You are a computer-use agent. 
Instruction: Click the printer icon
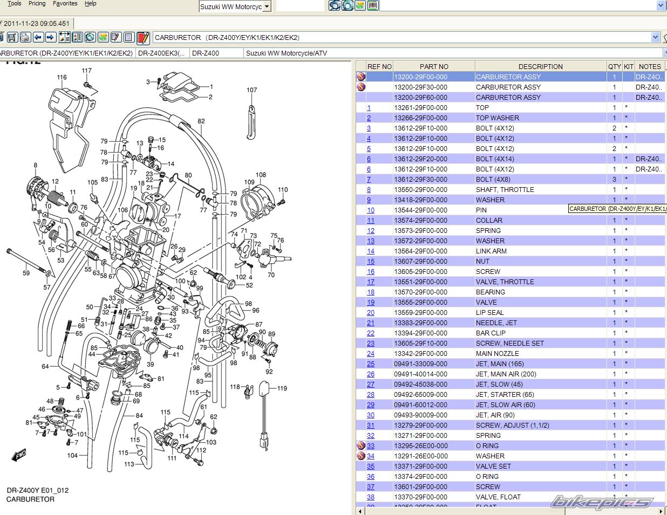pyautogui.click(x=25, y=37)
